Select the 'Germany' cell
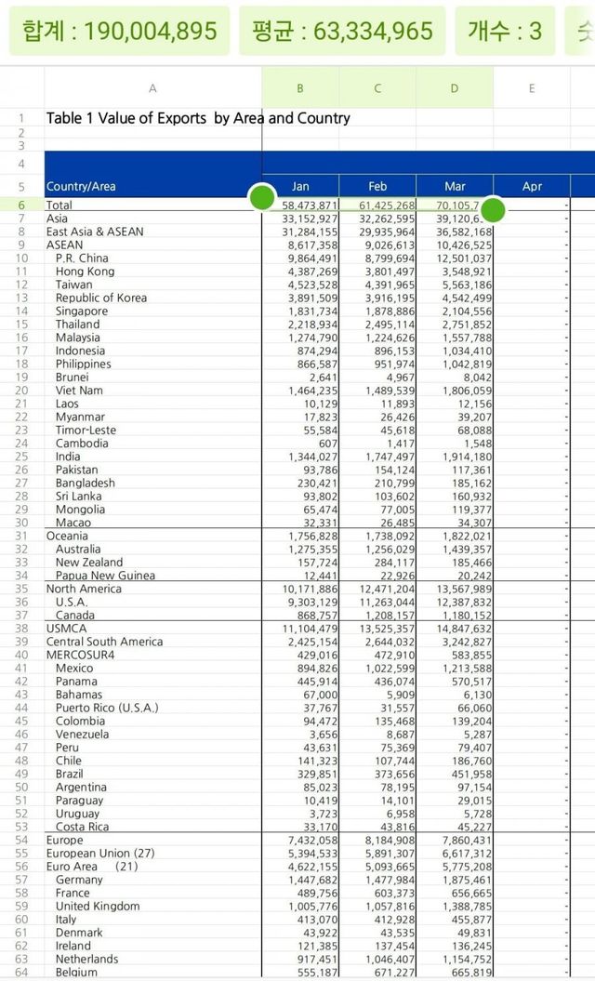The width and height of the screenshot is (595, 981). coord(153,879)
